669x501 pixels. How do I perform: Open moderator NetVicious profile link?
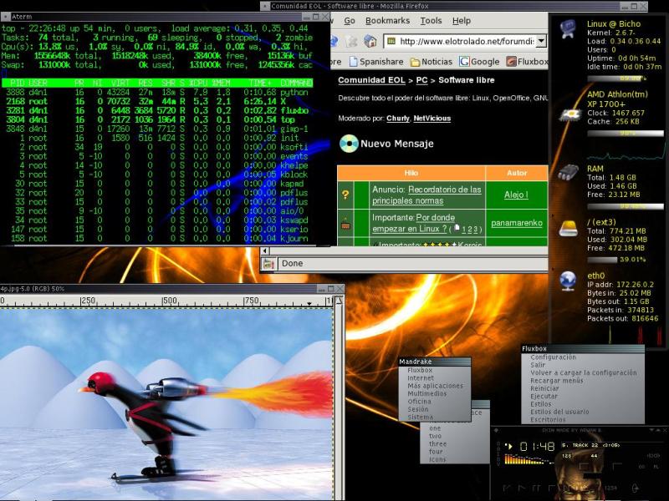432,119
